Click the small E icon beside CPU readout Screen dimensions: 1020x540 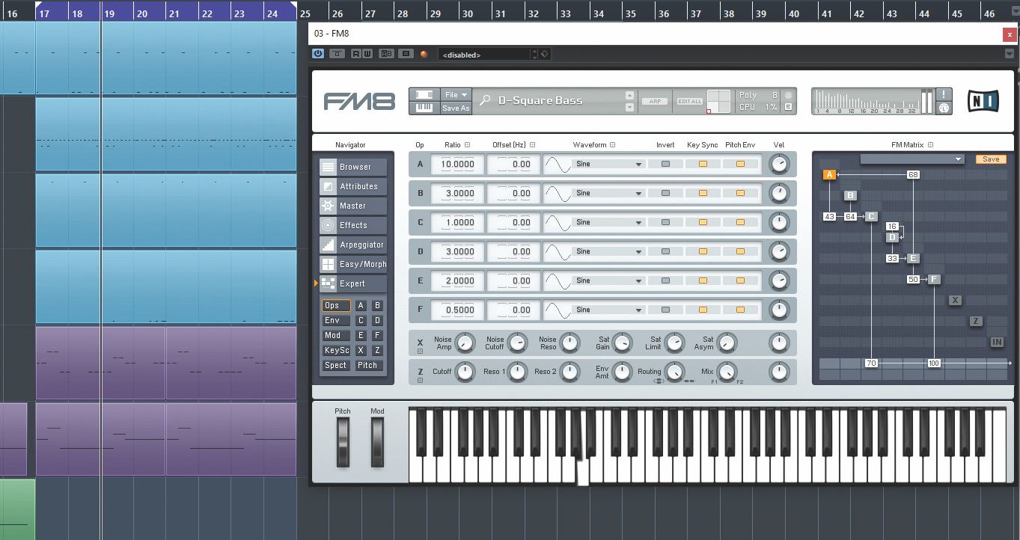click(787, 107)
